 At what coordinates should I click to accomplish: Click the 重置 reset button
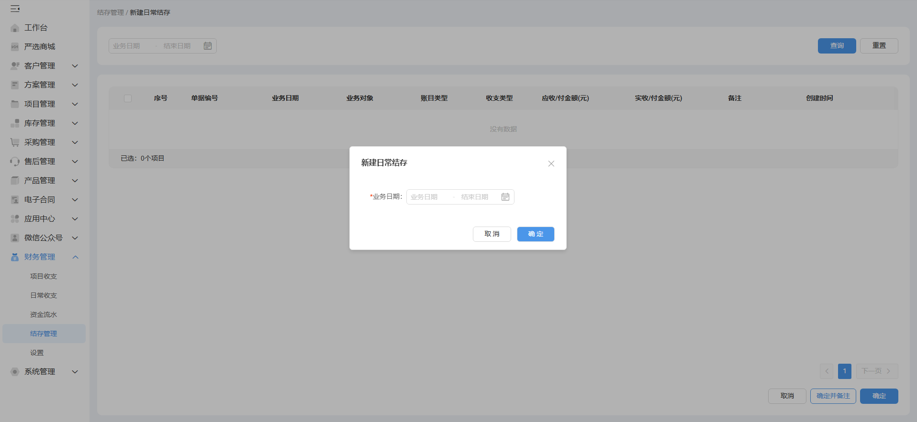pyautogui.click(x=879, y=46)
